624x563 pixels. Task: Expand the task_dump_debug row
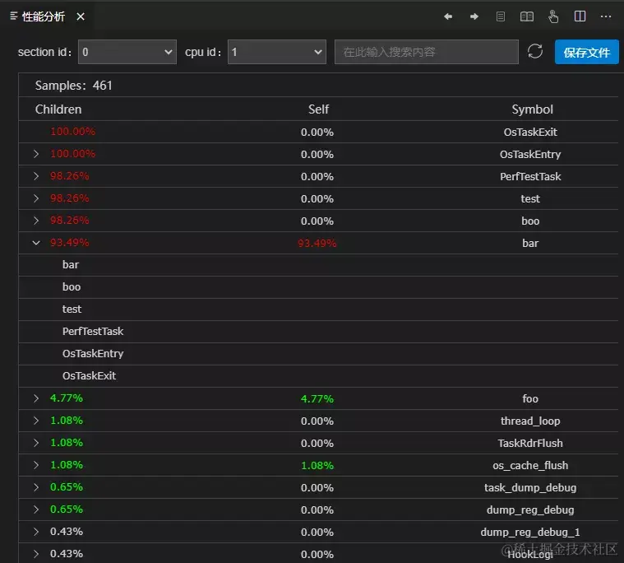click(x=36, y=487)
